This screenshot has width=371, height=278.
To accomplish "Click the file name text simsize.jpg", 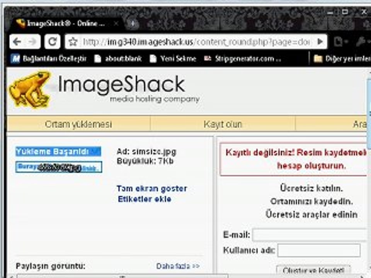I will click(154, 151).
